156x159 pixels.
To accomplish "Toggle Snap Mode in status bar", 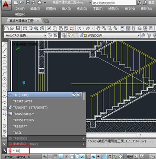I will 50,156.
